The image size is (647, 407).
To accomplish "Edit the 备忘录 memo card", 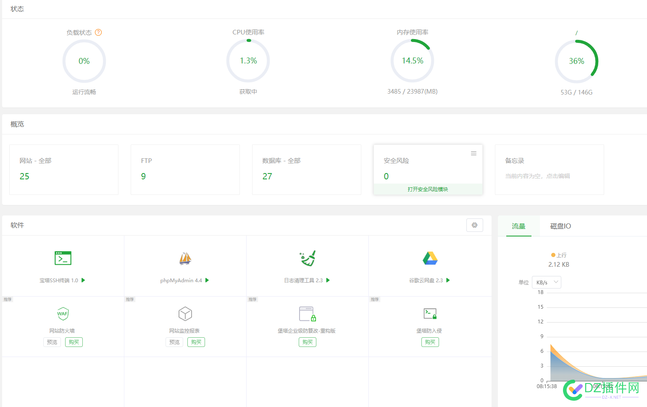I will pyautogui.click(x=550, y=170).
